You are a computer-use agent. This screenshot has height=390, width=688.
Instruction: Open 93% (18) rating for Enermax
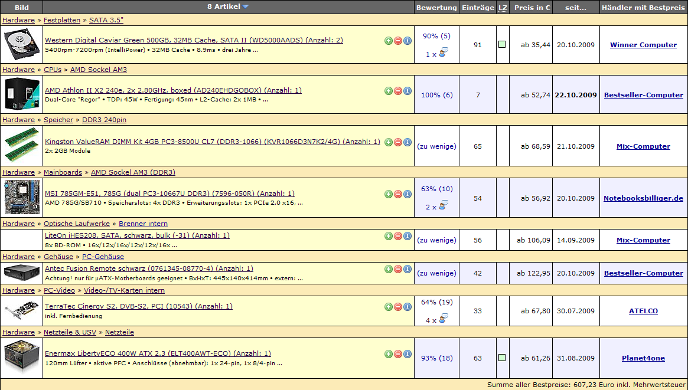[436, 358]
